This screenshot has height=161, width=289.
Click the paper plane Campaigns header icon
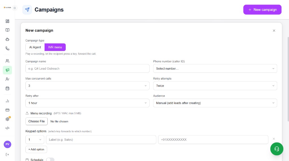click(27, 10)
